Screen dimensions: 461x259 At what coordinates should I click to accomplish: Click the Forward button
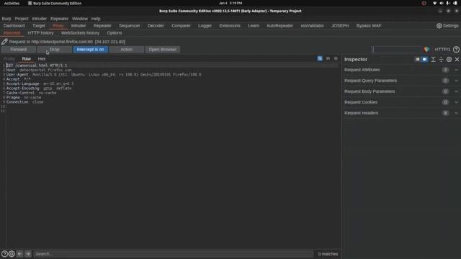(19, 50)
